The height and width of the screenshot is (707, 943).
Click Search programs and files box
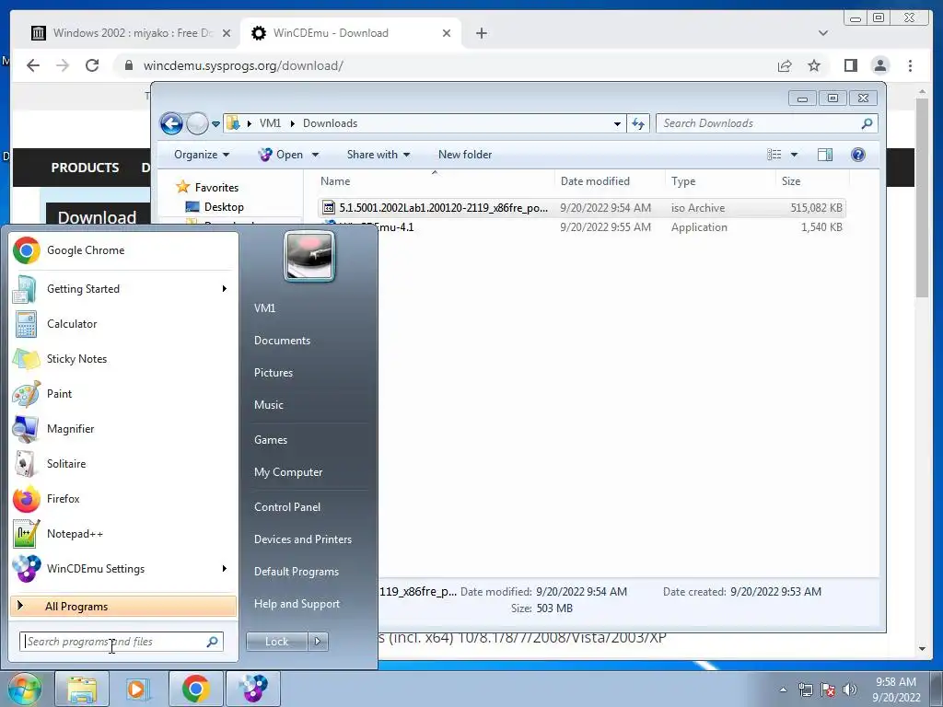(x=121, y=642)
